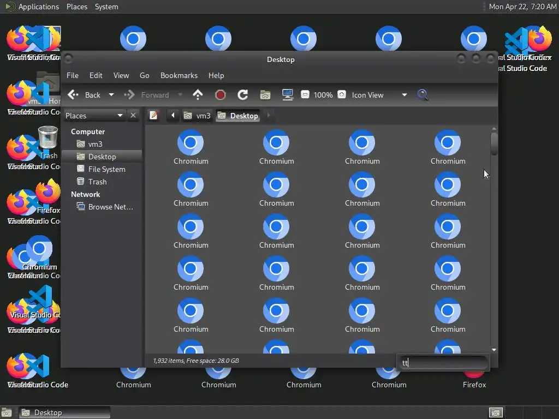Open the Icon View mode dropdown
The image size is (559, 419).
379,95
